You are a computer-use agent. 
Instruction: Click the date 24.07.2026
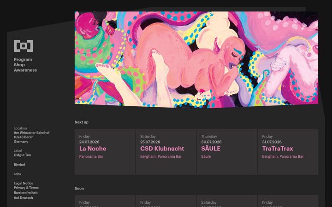(x=89, y=142)
